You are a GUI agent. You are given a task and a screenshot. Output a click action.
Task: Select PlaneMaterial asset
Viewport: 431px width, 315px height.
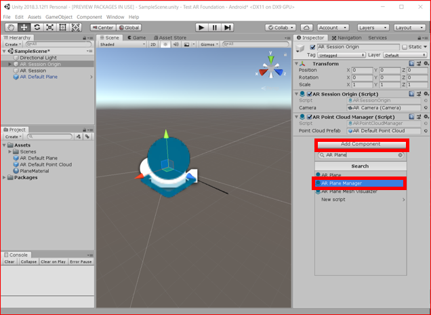click(35, 171)
